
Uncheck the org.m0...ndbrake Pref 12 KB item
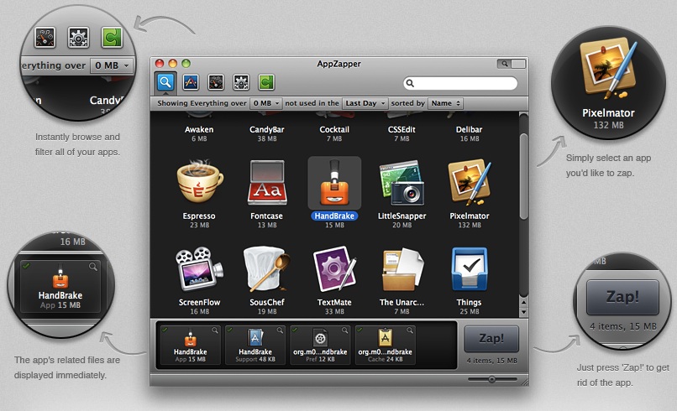pyautogui.click(x=295, y=330)
